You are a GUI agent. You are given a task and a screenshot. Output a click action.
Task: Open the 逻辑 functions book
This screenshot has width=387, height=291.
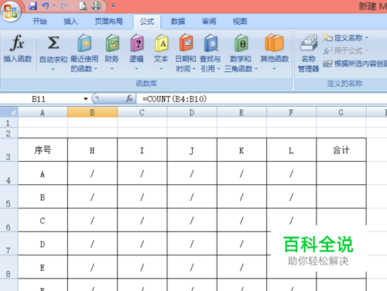tap(137, 43)
